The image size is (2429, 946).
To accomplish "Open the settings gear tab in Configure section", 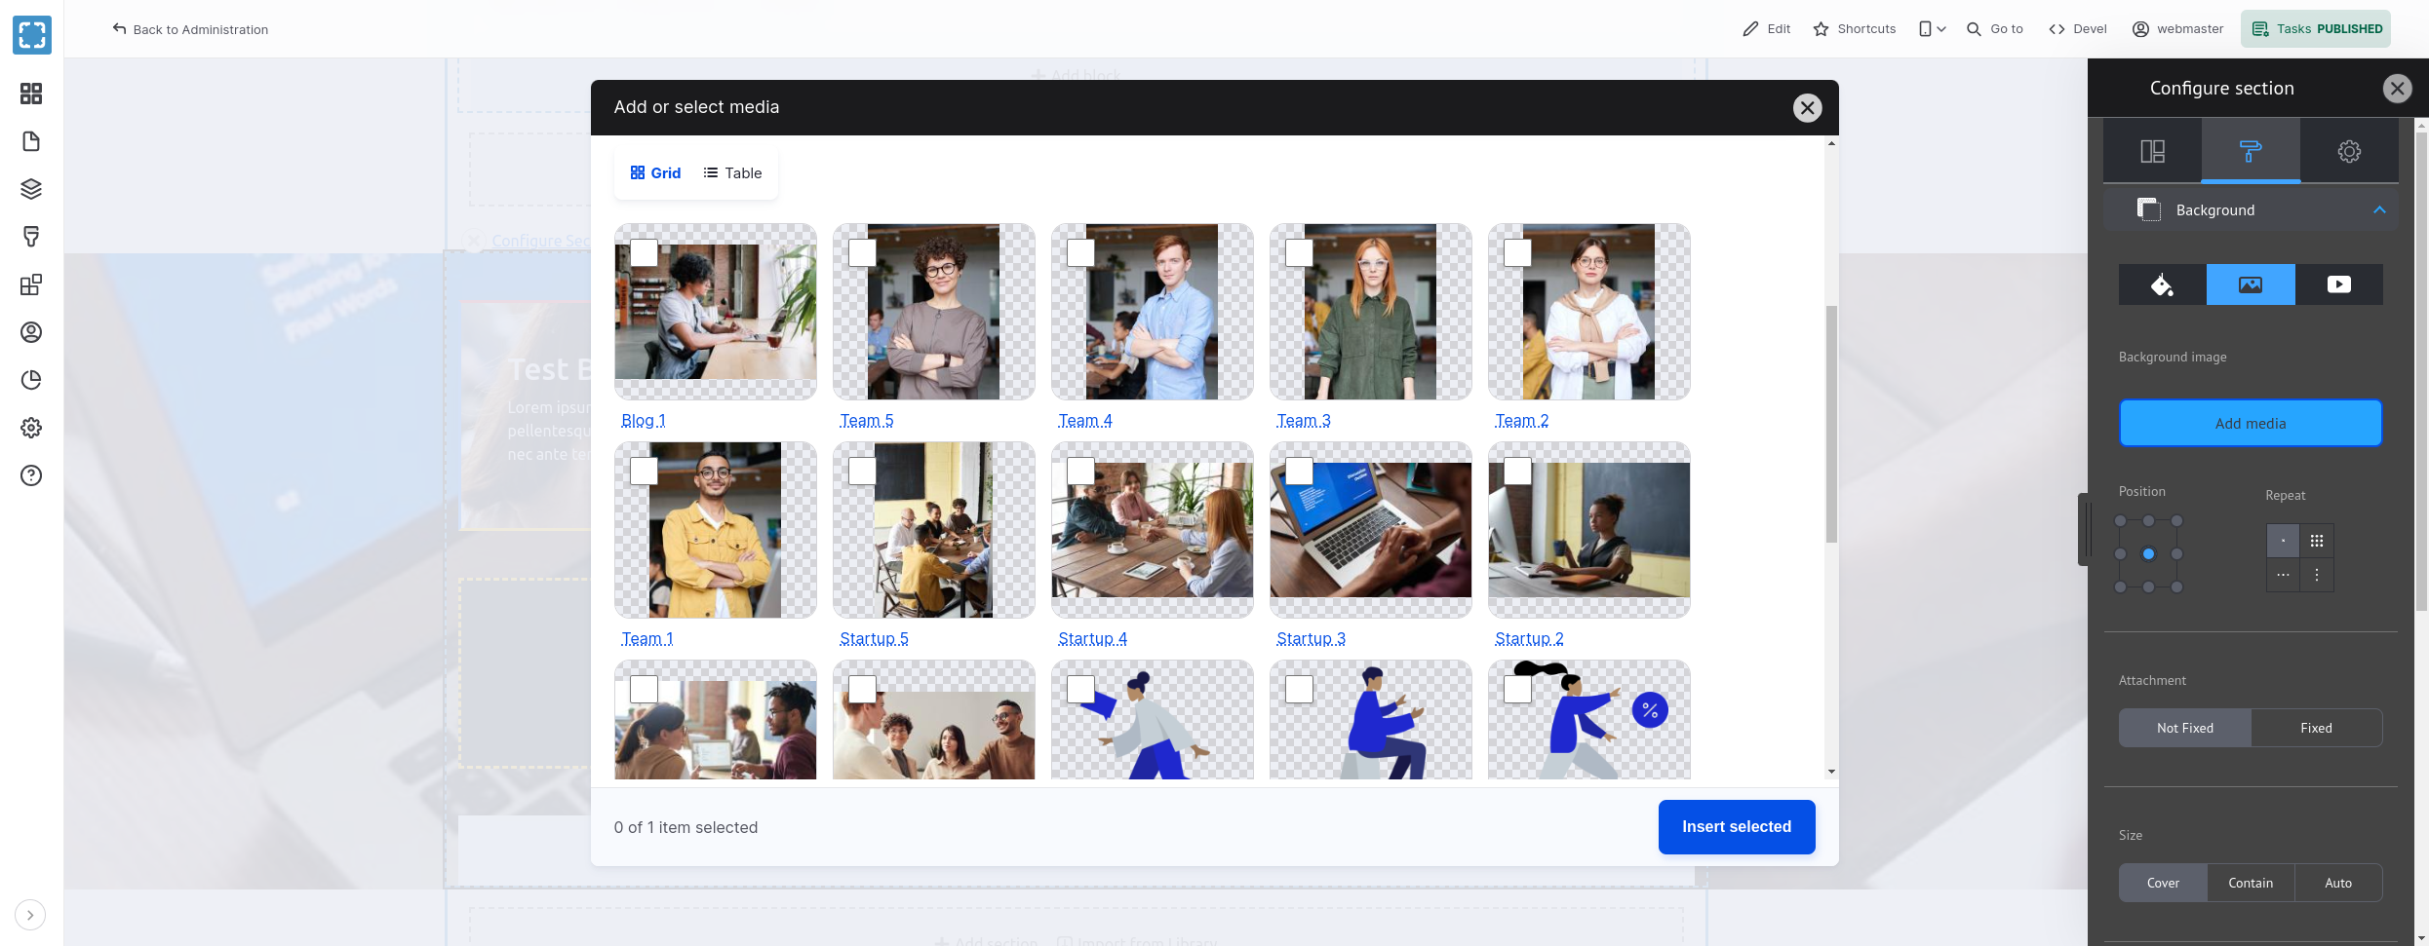I will (2349, 151).
